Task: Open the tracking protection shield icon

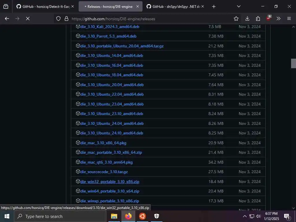Action: tap(58, 18)
